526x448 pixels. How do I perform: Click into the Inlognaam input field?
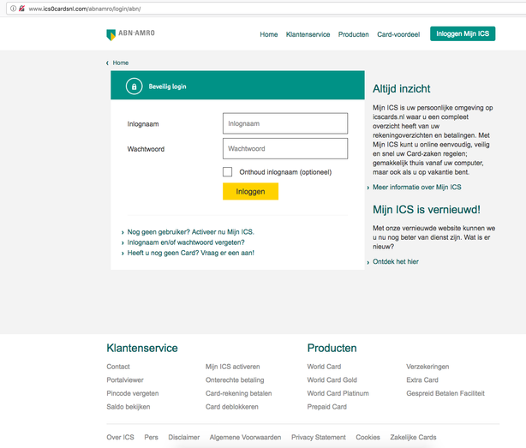coord(285,123)
